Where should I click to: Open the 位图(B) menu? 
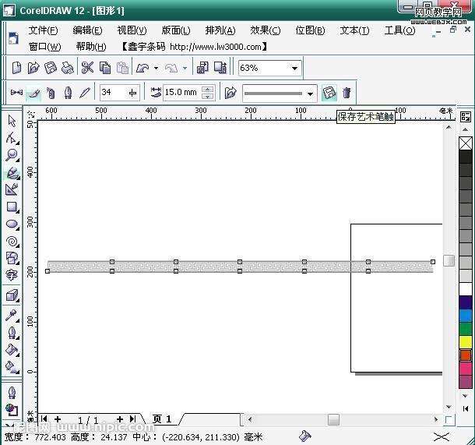(x=310, y=30)
